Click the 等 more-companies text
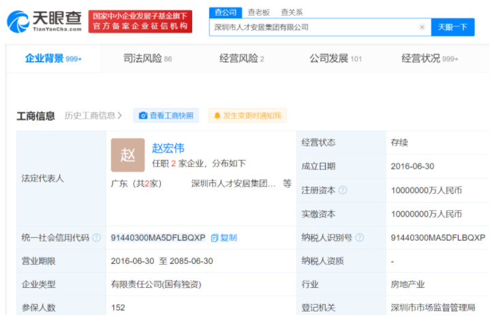This screenshot has width=498, height=319. [x=287, y=183]
